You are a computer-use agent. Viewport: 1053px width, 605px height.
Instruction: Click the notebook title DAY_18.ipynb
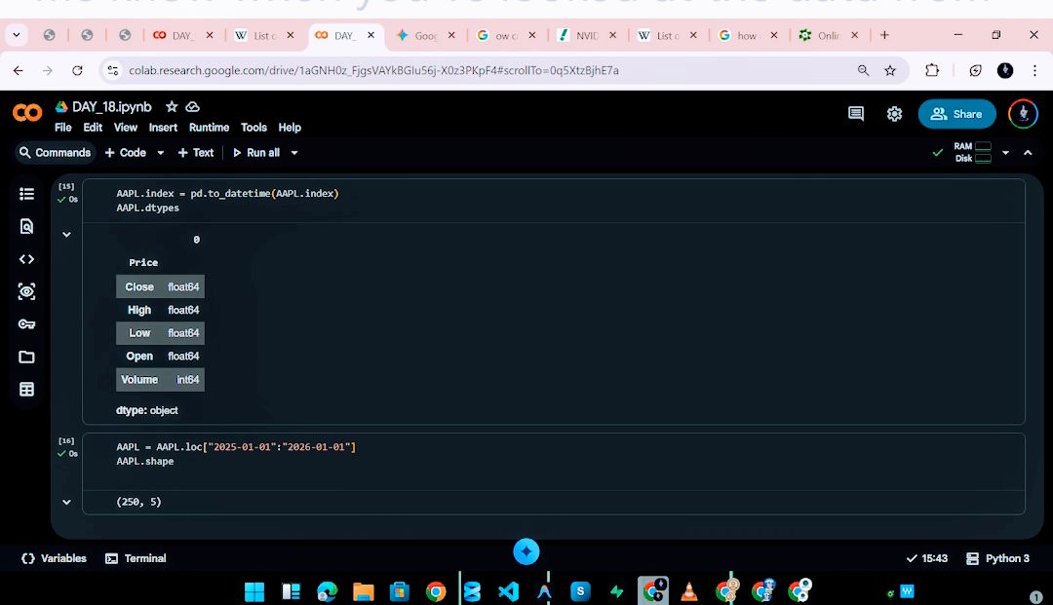pos(111,106)
